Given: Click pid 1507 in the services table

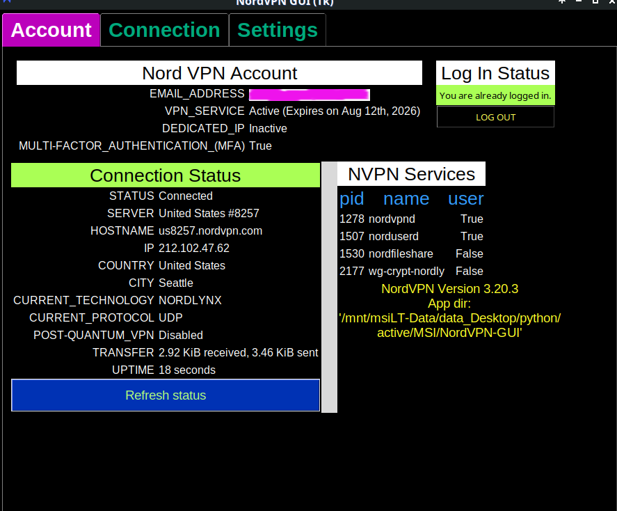Looking at the screenshot, I should pos(352,236).
